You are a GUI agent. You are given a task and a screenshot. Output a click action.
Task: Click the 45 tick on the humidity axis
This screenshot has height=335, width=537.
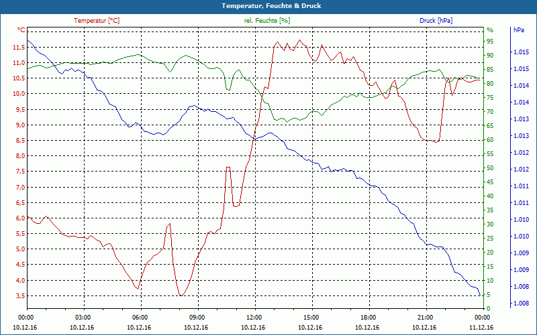490,182
